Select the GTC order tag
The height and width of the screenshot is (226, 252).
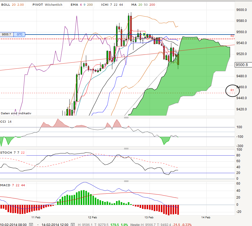[19, 34]
